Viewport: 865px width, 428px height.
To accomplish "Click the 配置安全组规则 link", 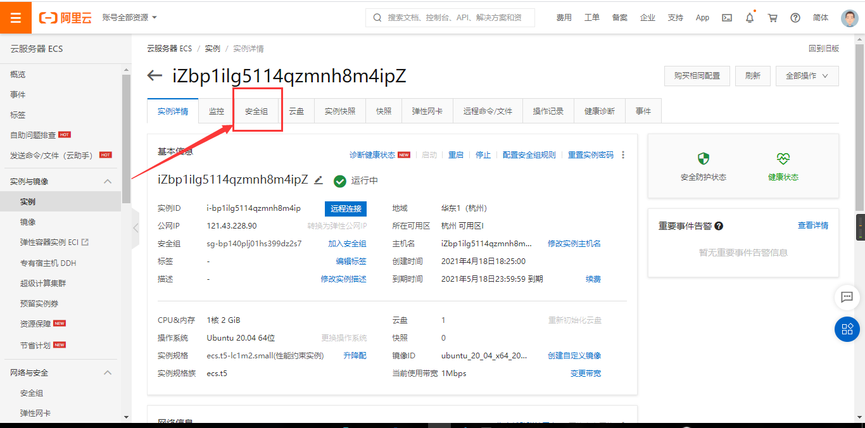I will point(529,155).
